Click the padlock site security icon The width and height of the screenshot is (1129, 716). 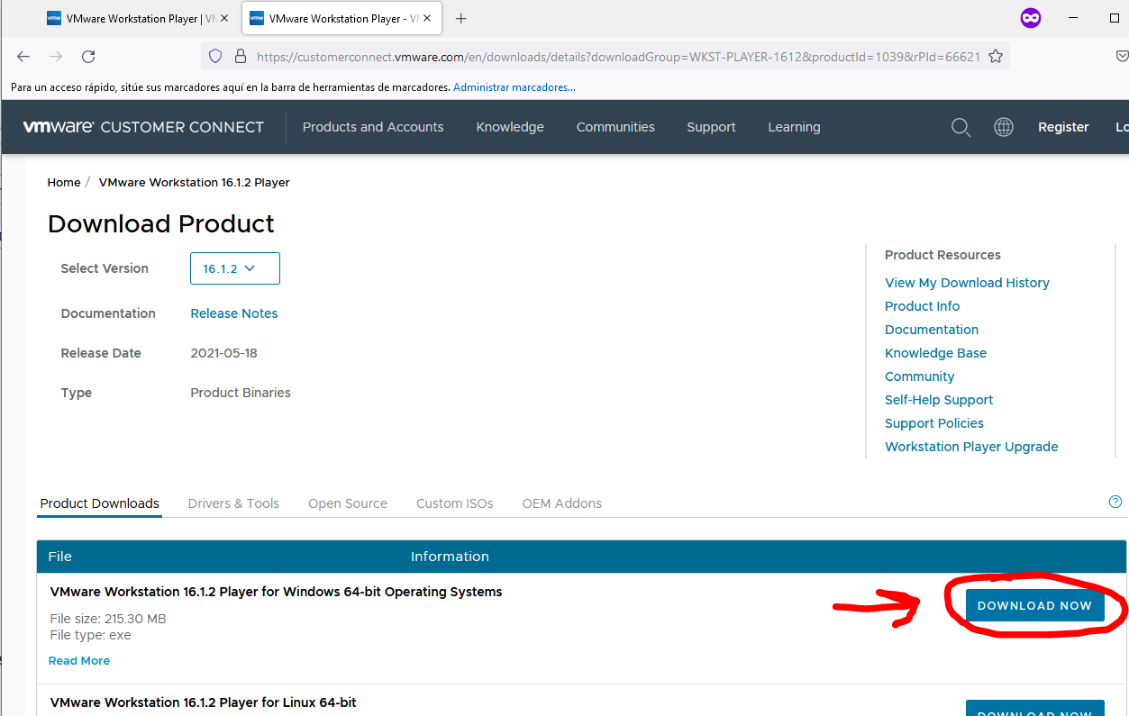tap(240, 56)
